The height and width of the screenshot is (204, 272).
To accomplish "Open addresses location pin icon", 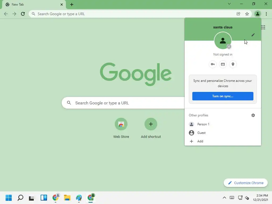I will click(233, 64).
